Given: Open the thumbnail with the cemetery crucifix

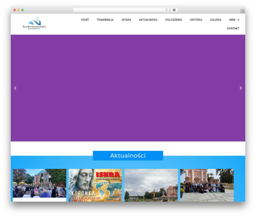Looking at the screenshot, I should click(x=151, y=185).
